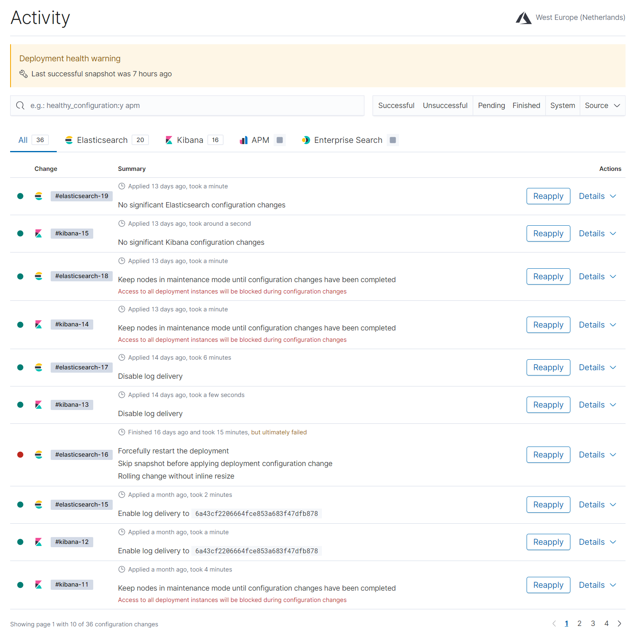
Task: Click Kibana icon in #kibana-11 row
Action: (39, 585)
